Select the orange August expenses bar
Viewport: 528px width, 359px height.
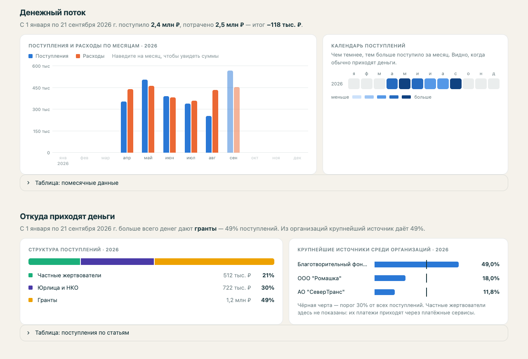point(215,121)
